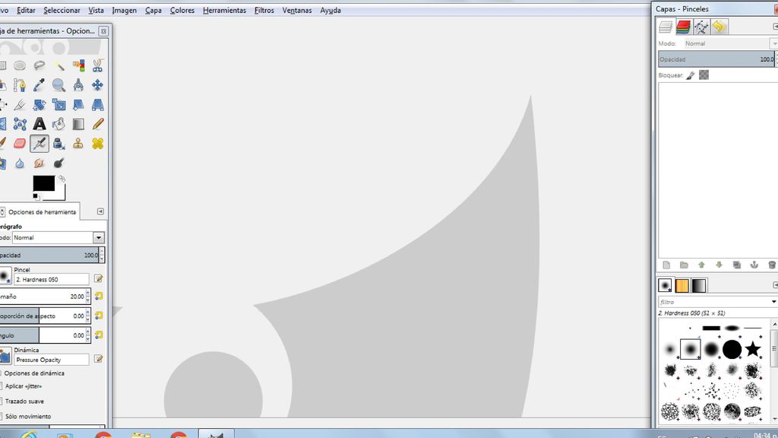The image size is (778, 438).
Task: Select the Airbrush tool
Action: pos(40,144)
